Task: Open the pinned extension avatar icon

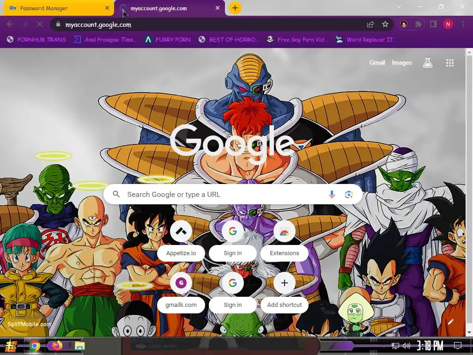Action: pos(404,24)
